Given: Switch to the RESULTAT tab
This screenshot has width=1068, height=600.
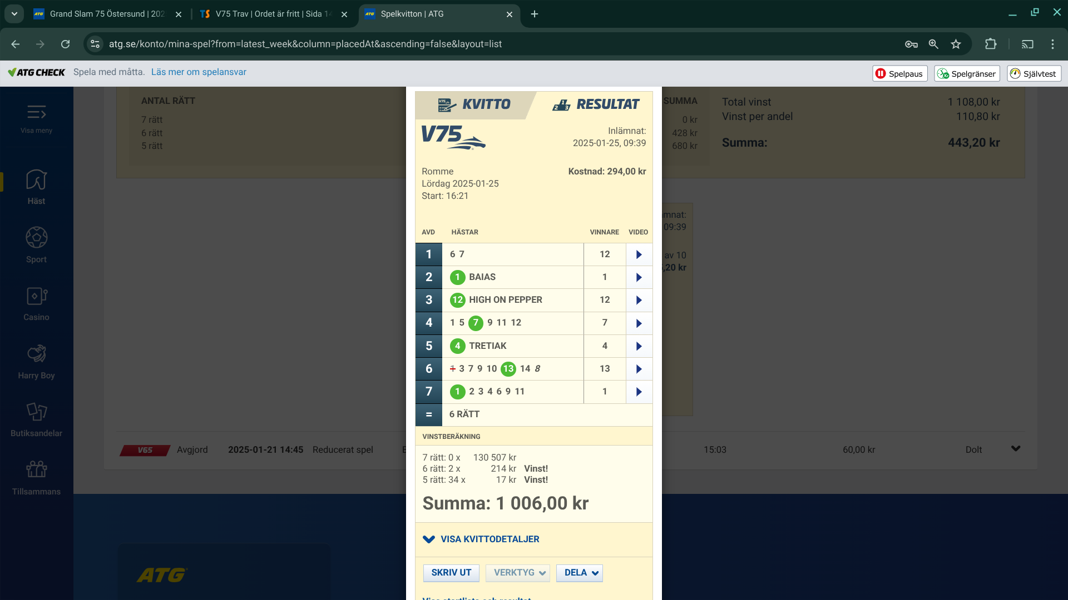Looking at the screenshot, I should (x=595, y=104).
